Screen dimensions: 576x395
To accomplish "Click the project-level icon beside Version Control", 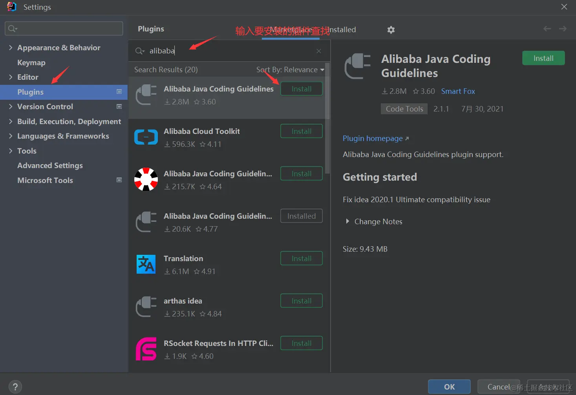I will point(119,106).
